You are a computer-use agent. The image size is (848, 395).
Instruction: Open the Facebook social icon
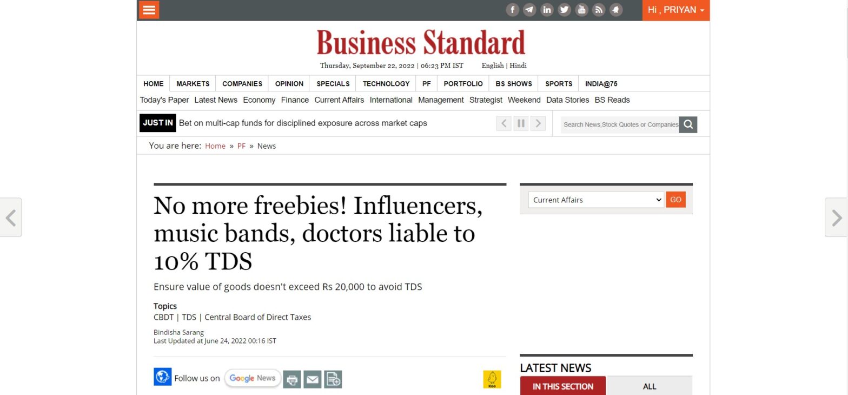pos(512,10)
